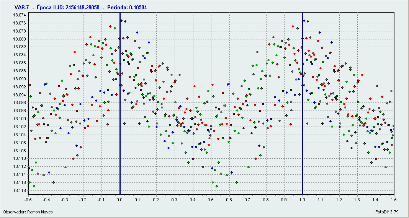Viewport: 409px width, 218px height.
Task: Click the positive 0.2 phase axis label
Action: (156, 200)
